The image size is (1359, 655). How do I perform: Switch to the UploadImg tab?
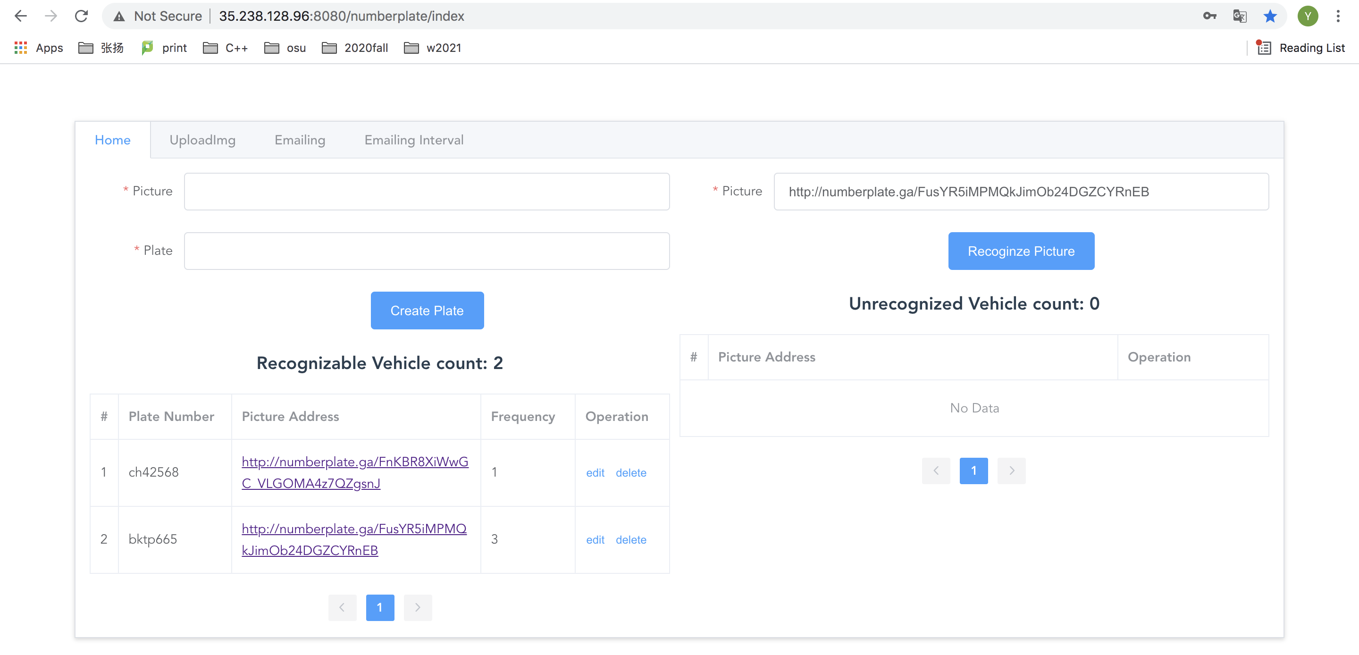point(202,140)
